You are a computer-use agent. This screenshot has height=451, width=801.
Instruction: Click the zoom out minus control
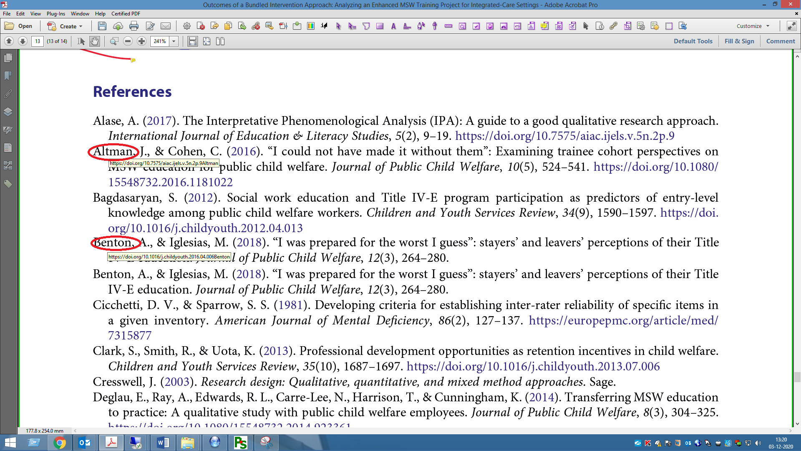tap(128, 41)
